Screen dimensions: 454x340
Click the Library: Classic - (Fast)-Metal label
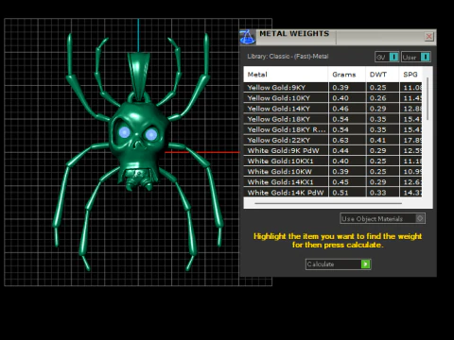click(x=288, y=57)
